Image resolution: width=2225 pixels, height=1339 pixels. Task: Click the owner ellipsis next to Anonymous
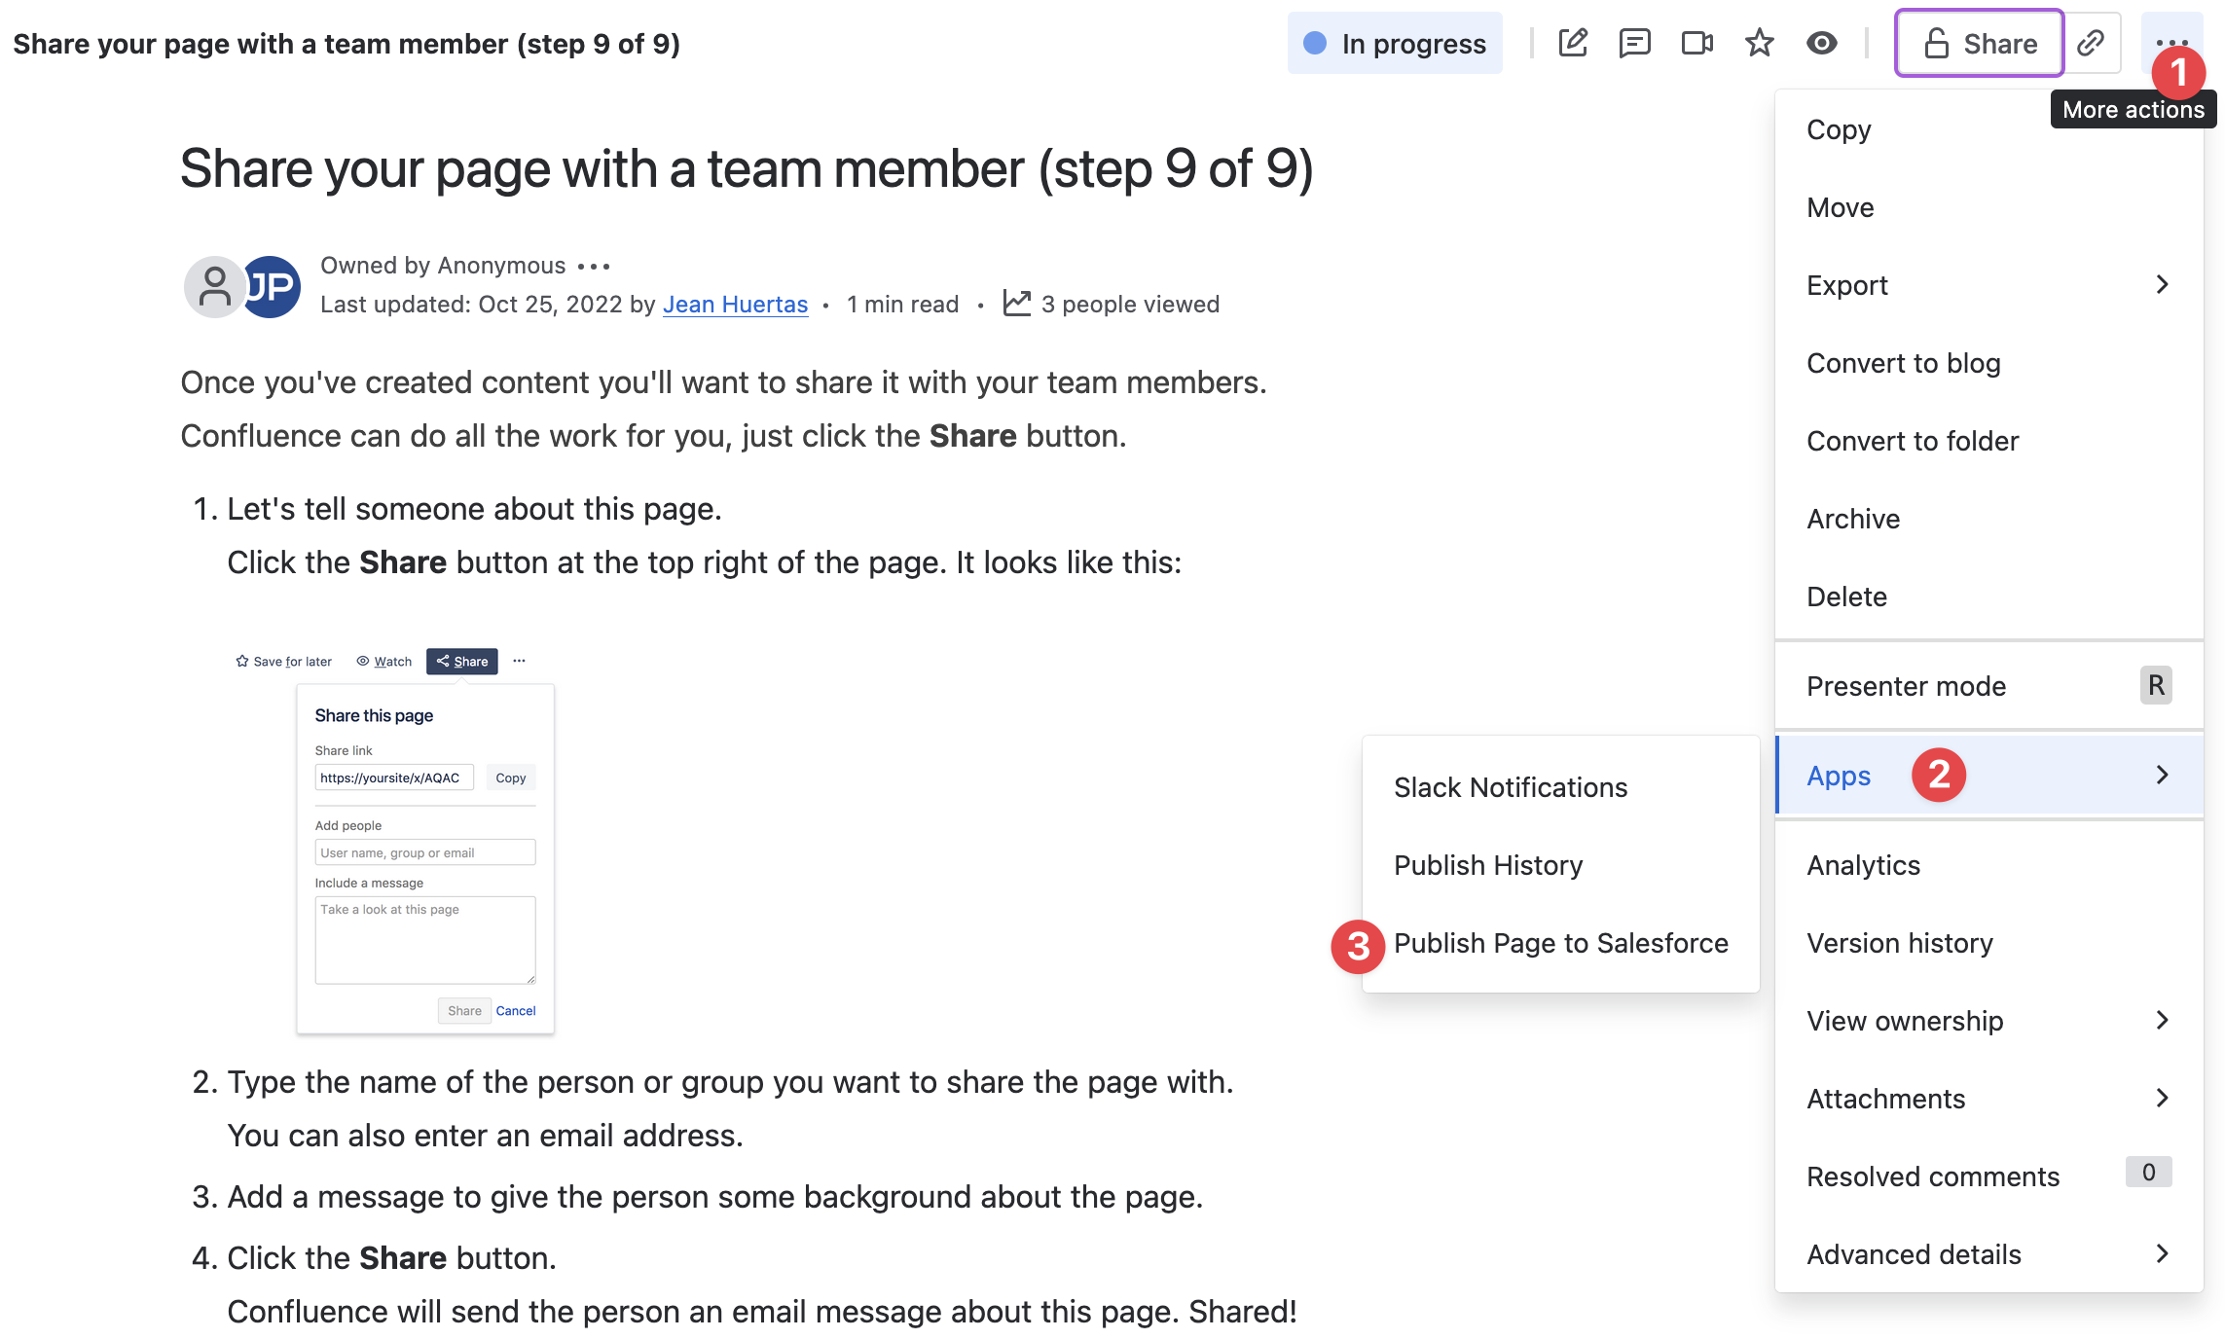pos(593,266)
